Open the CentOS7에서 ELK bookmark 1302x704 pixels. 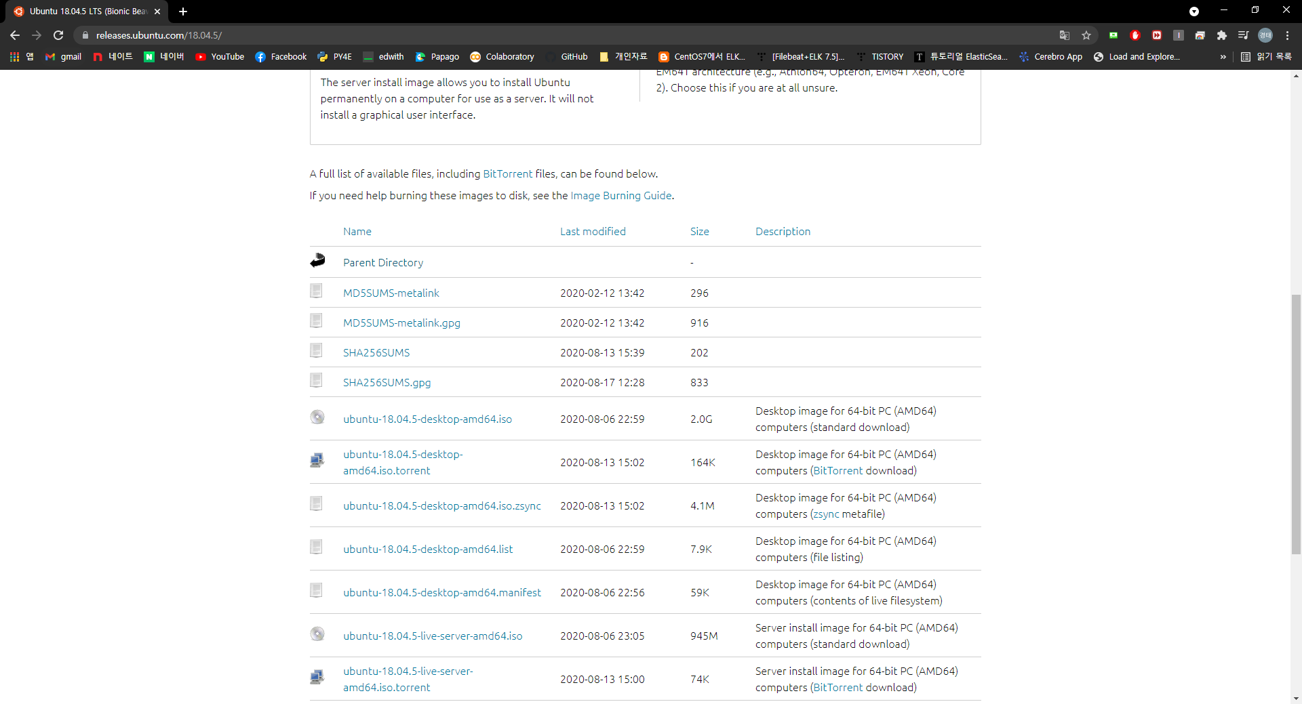click(702, 57)
